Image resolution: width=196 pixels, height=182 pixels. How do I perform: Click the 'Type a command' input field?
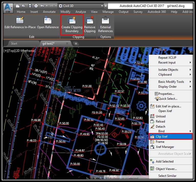(x=126, y=178)
